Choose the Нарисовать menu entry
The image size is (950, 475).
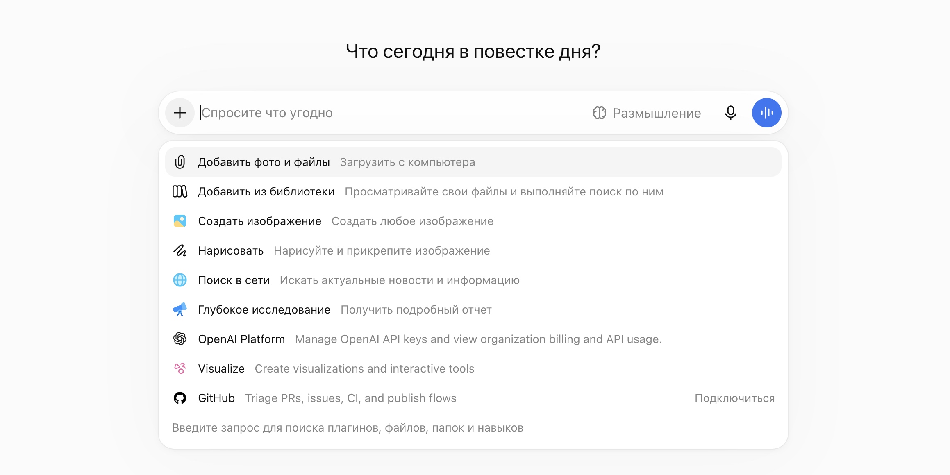(473, 250)
